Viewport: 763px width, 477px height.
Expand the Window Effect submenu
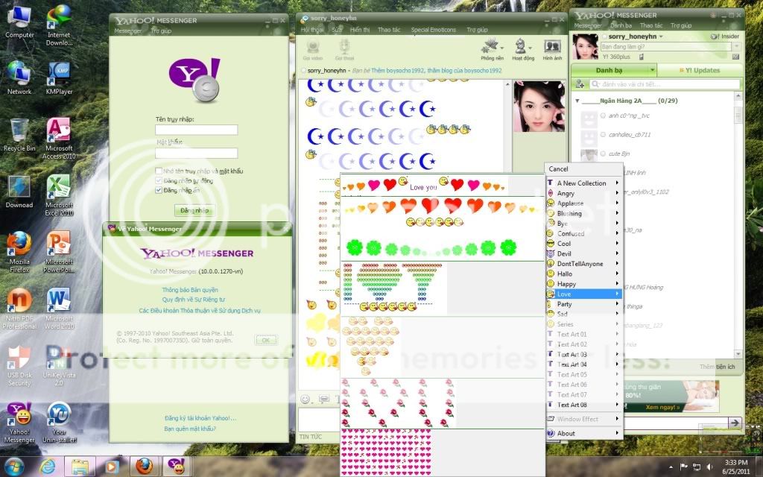tap(583, 419)
